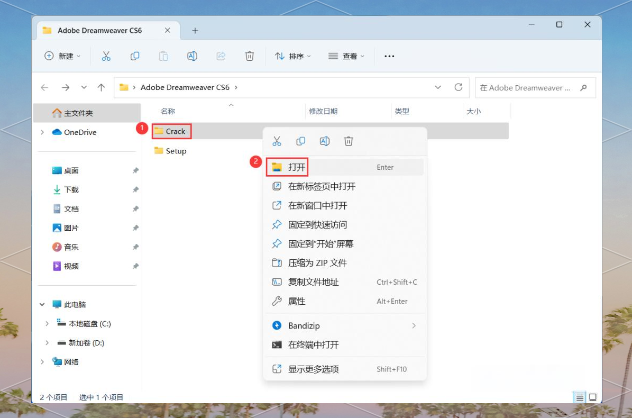The image size is (632, 418).
Task: Go up one folder level arrow
Action: [101, 87]
